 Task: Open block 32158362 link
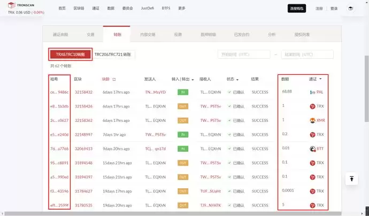click(83, 120)
